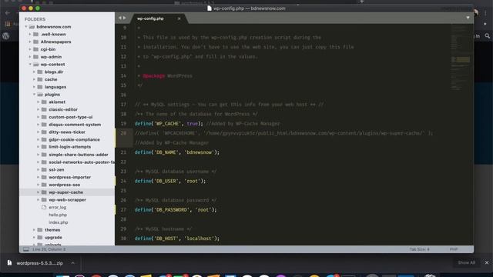This screenshot has width=493, height=277.
Task: Expand the themes folder arrow
Action: click(34, 230)
